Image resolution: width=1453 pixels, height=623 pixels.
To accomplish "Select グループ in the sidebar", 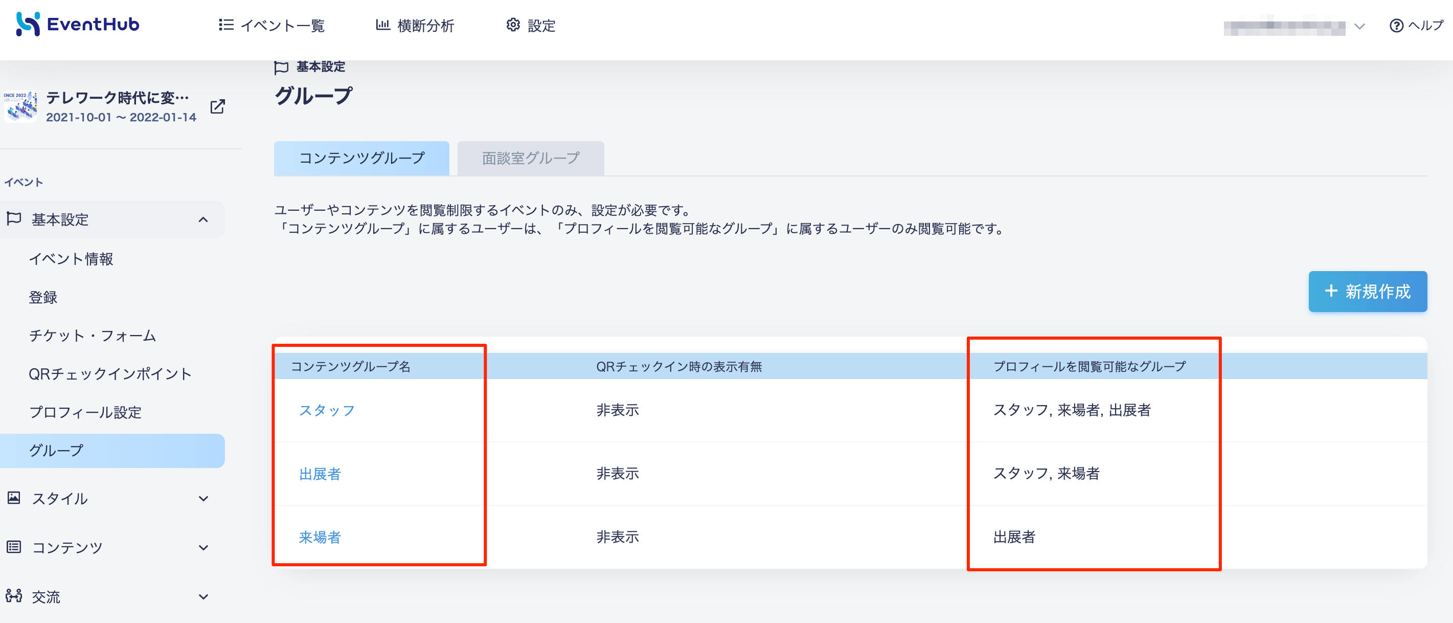I will pyautogui.click(x=112, y=450).
